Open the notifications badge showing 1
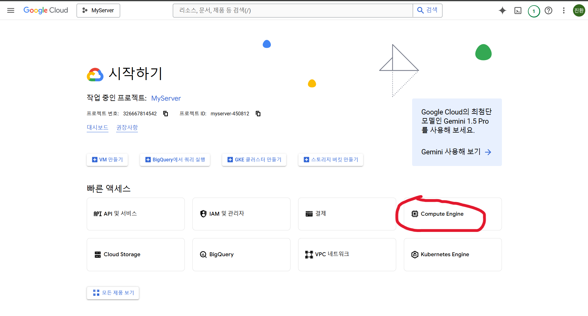Screen dimensions: 588x316 point(533,11)
